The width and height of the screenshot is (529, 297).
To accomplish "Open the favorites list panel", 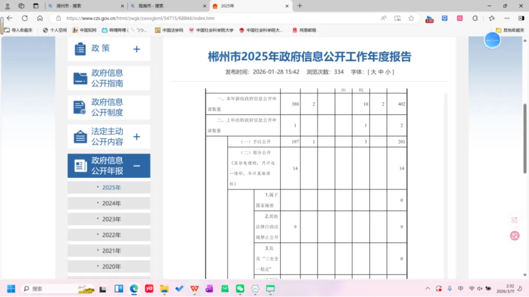I will (492, 18).
